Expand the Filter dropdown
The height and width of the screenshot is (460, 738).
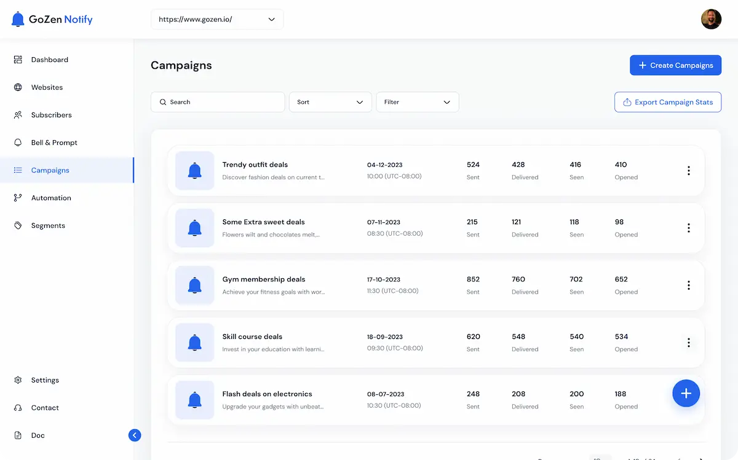coord(417,102)
